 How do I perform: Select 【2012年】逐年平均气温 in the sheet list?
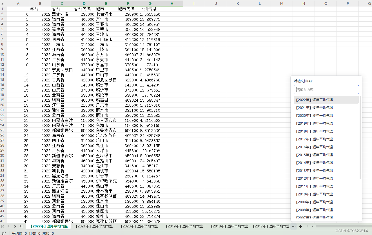pyautogui.click(x=326, y=178)
